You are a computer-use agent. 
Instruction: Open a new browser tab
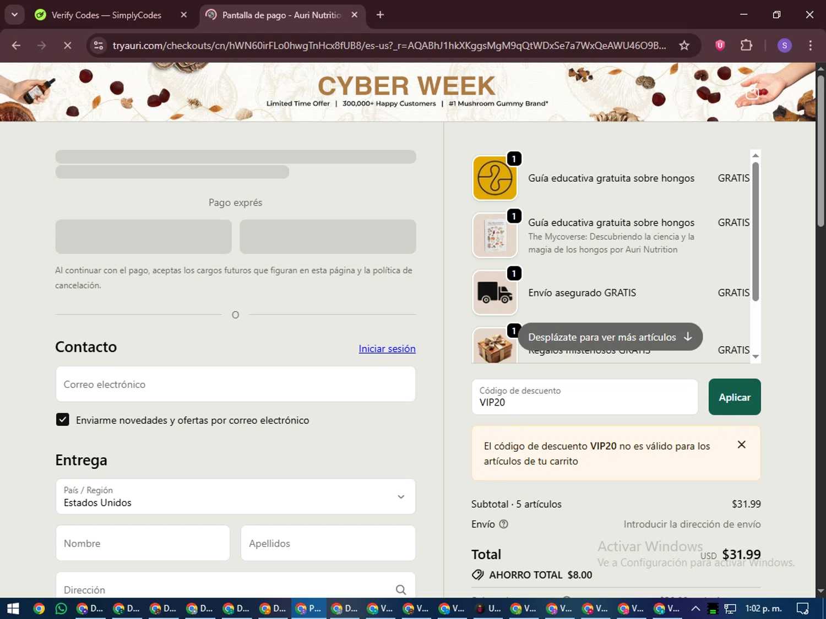[x=380, y=15]
